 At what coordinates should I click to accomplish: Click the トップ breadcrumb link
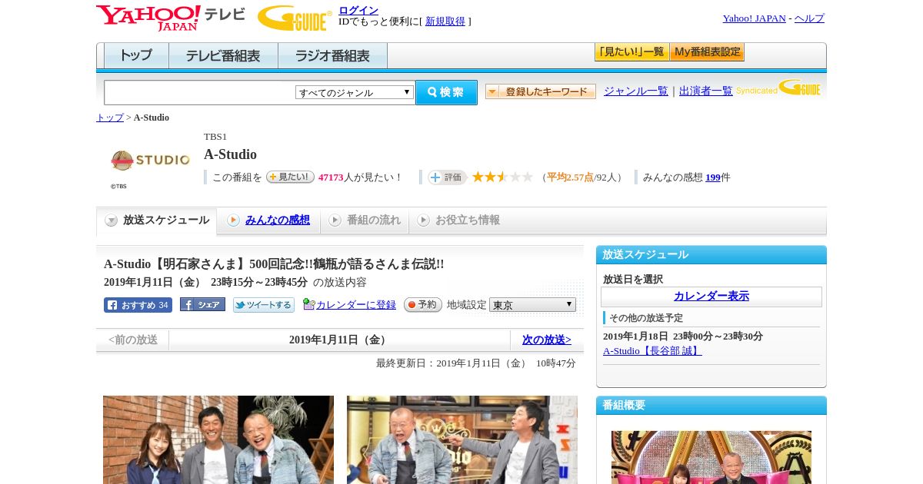click(110, 118)
